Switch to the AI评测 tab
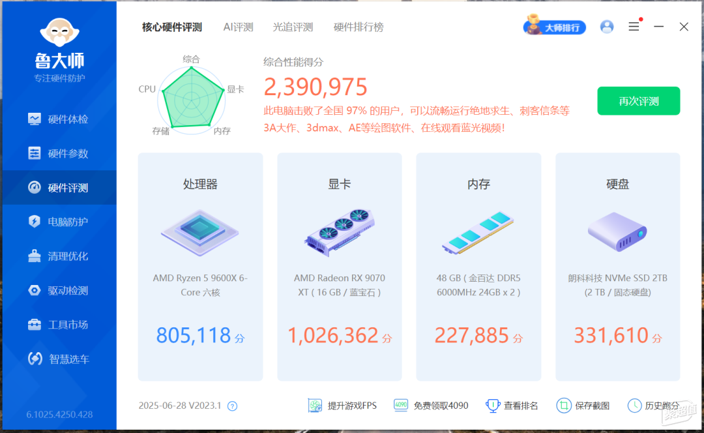This screenshot has width=704, height=433. [239, 27]
